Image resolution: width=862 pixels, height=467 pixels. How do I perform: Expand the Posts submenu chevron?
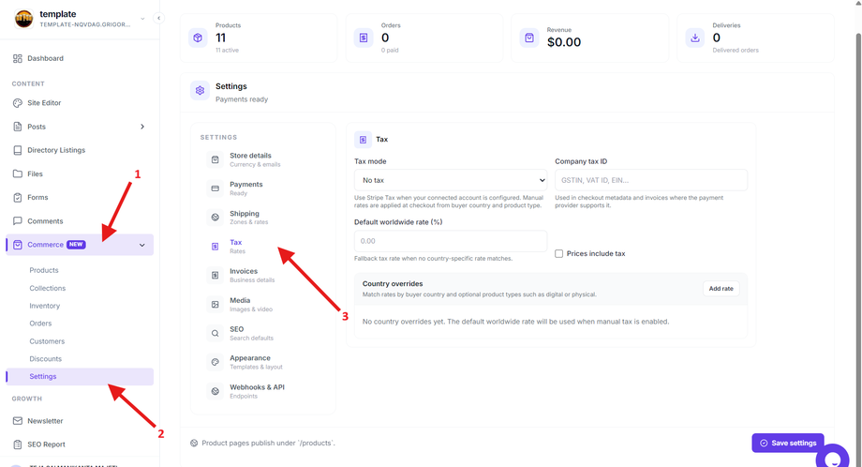click(x=142, y=127)
